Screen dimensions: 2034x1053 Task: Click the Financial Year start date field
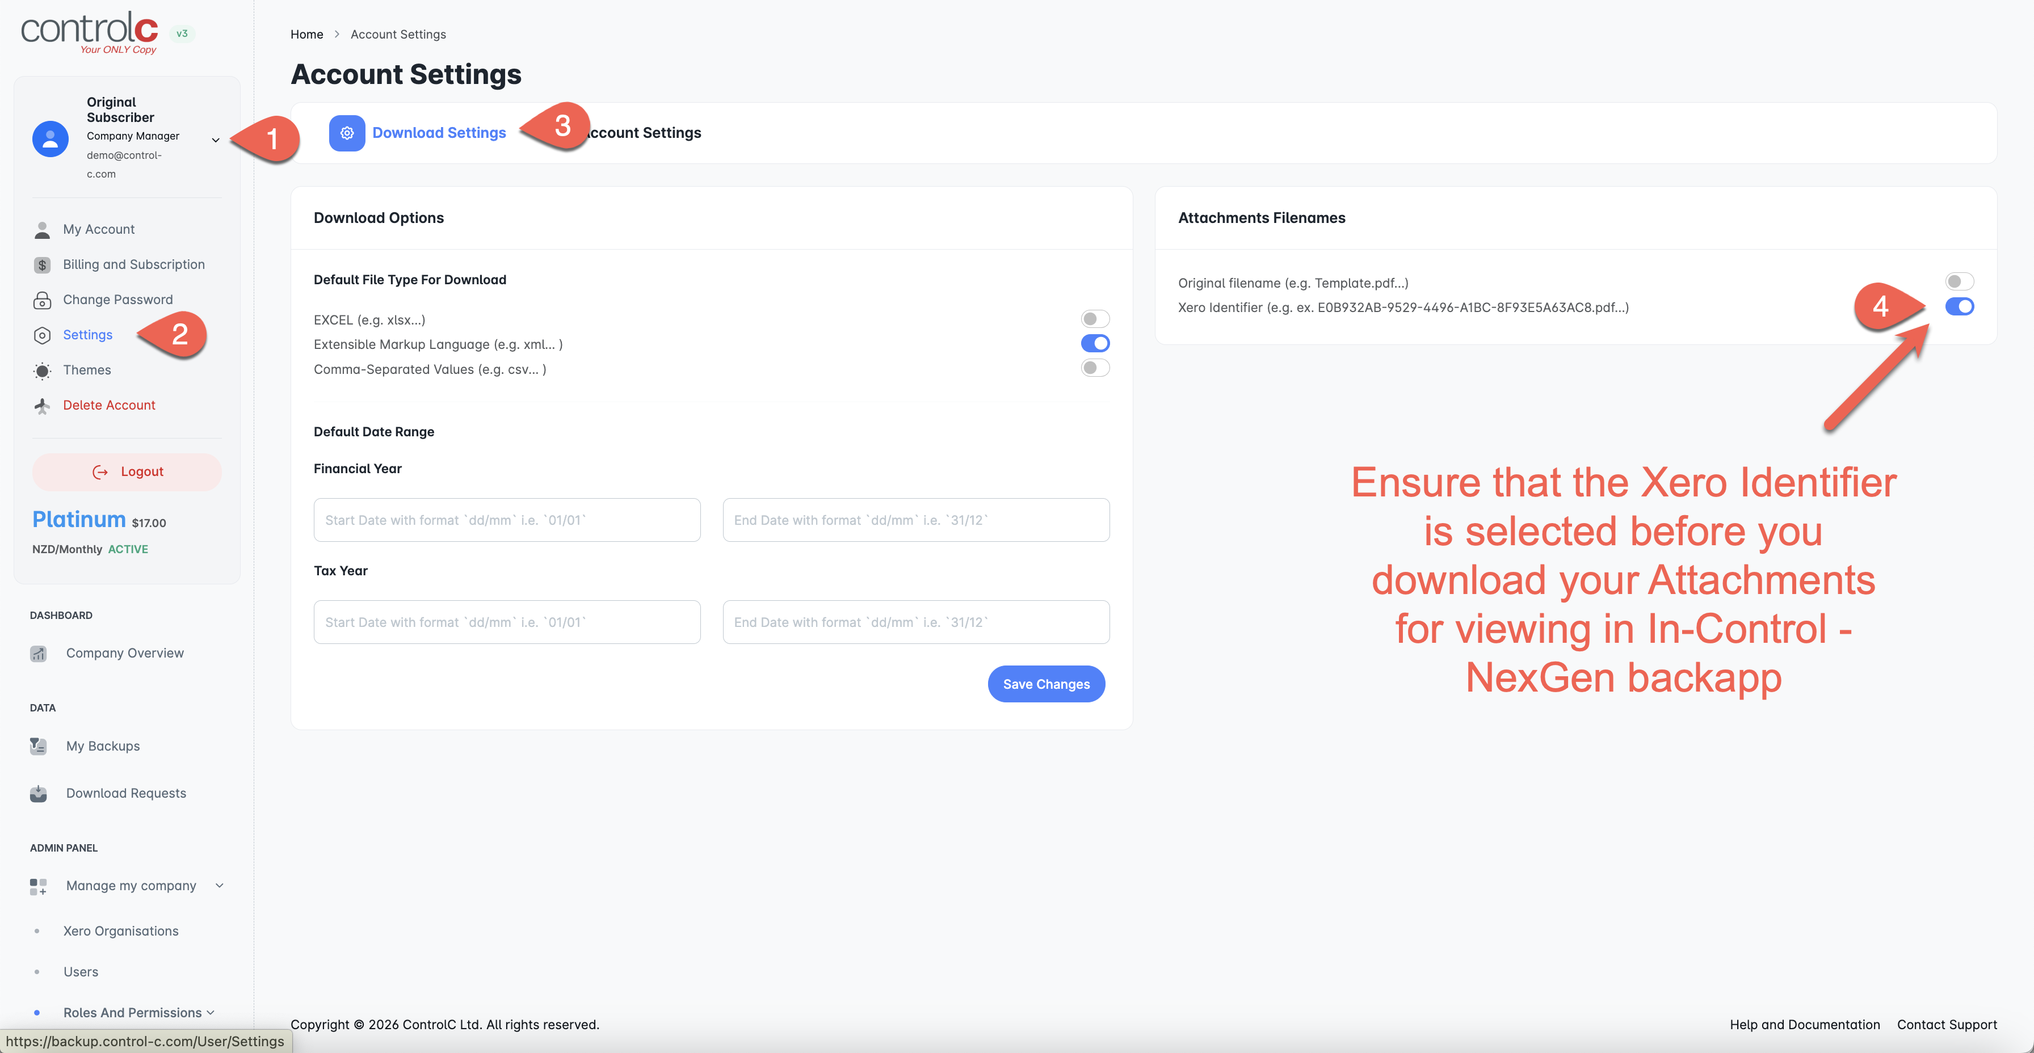click(507, 520)
